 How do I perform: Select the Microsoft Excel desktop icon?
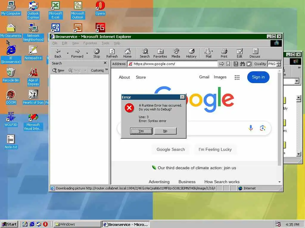[x=55, y=10]
